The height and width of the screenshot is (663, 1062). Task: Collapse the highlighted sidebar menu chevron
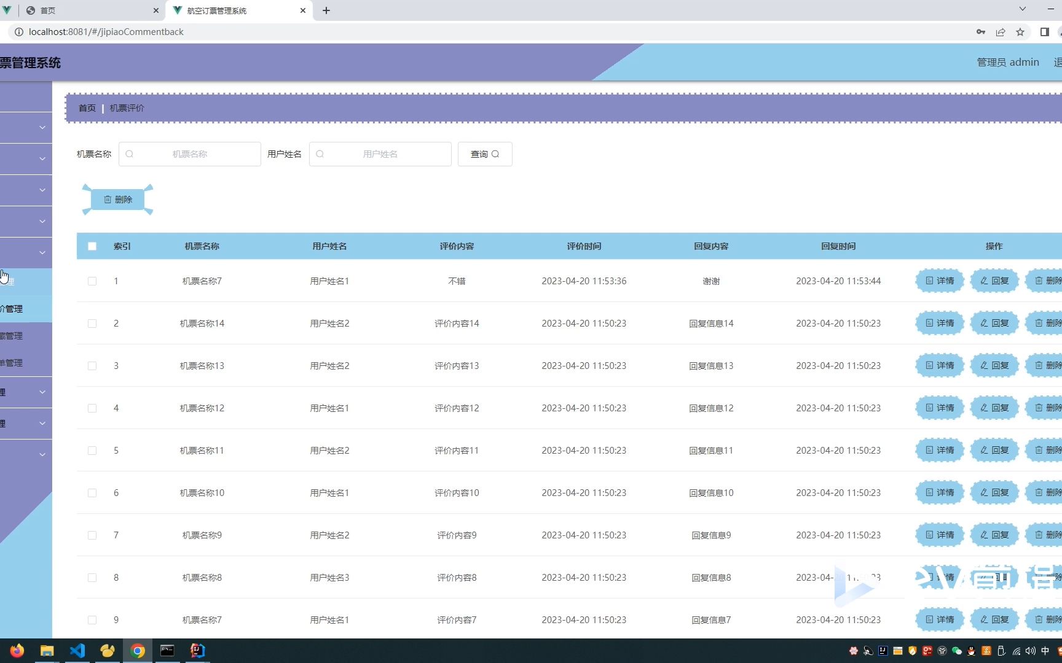tap(42, 252)
